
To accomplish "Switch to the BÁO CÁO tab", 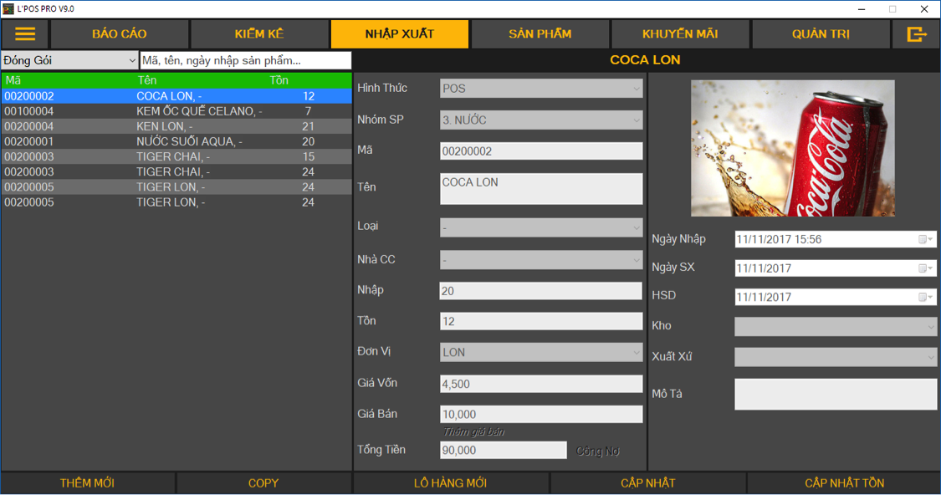I will pos(120,34).
